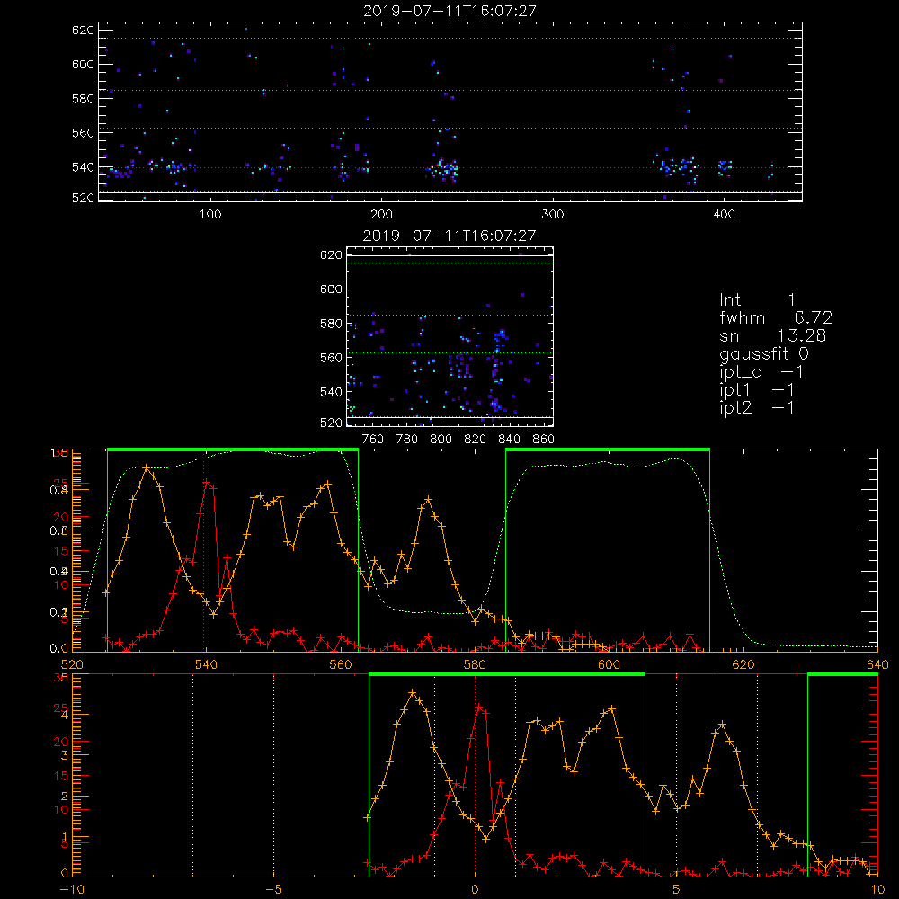This screenshot has height=899, width=899.
Task: Click the timestamp title above the wide upper image
Action: (449, 11)
